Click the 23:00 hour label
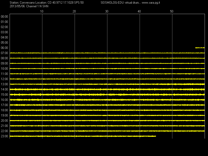Viewport: 208px width, 156px height. point(4,136)
